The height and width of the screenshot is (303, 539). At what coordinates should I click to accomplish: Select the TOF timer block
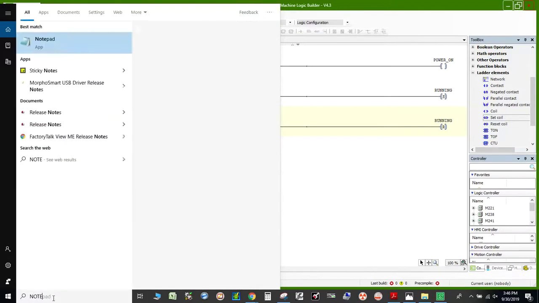point(494,137)
